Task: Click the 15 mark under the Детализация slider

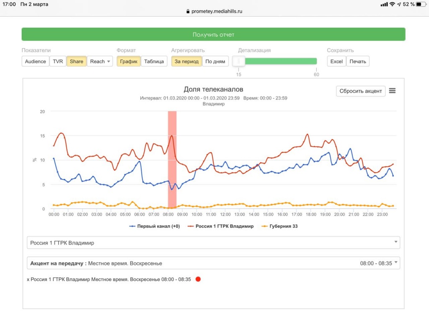Action: coord(238,74)
